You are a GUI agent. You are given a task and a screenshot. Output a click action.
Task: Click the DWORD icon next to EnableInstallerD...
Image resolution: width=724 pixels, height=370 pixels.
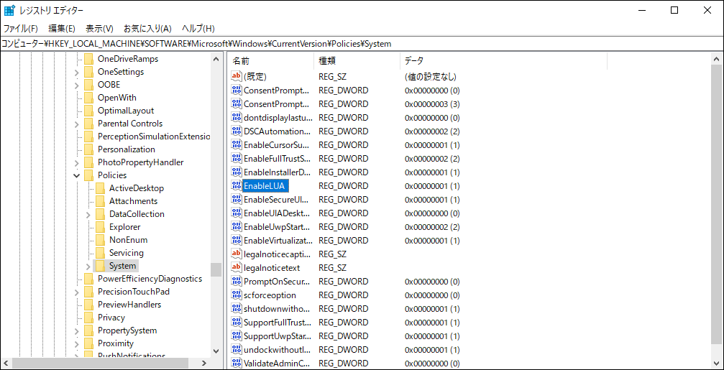click(237, 172)
